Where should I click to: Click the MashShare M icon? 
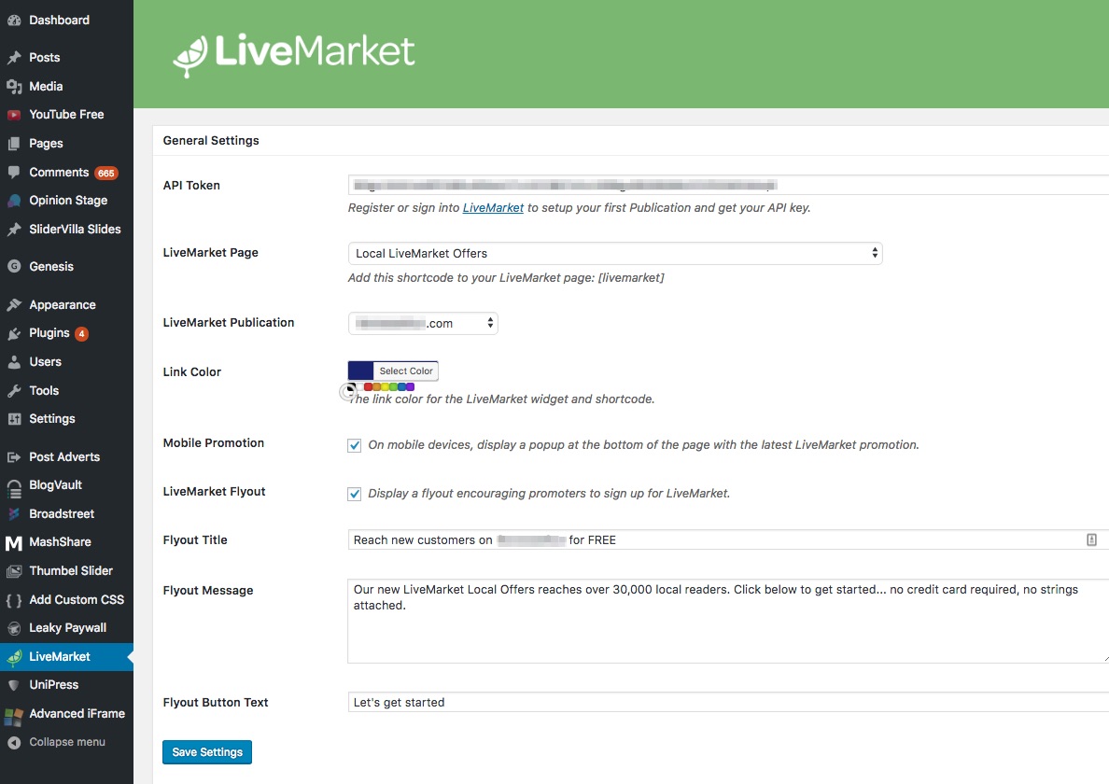[13, 543]
